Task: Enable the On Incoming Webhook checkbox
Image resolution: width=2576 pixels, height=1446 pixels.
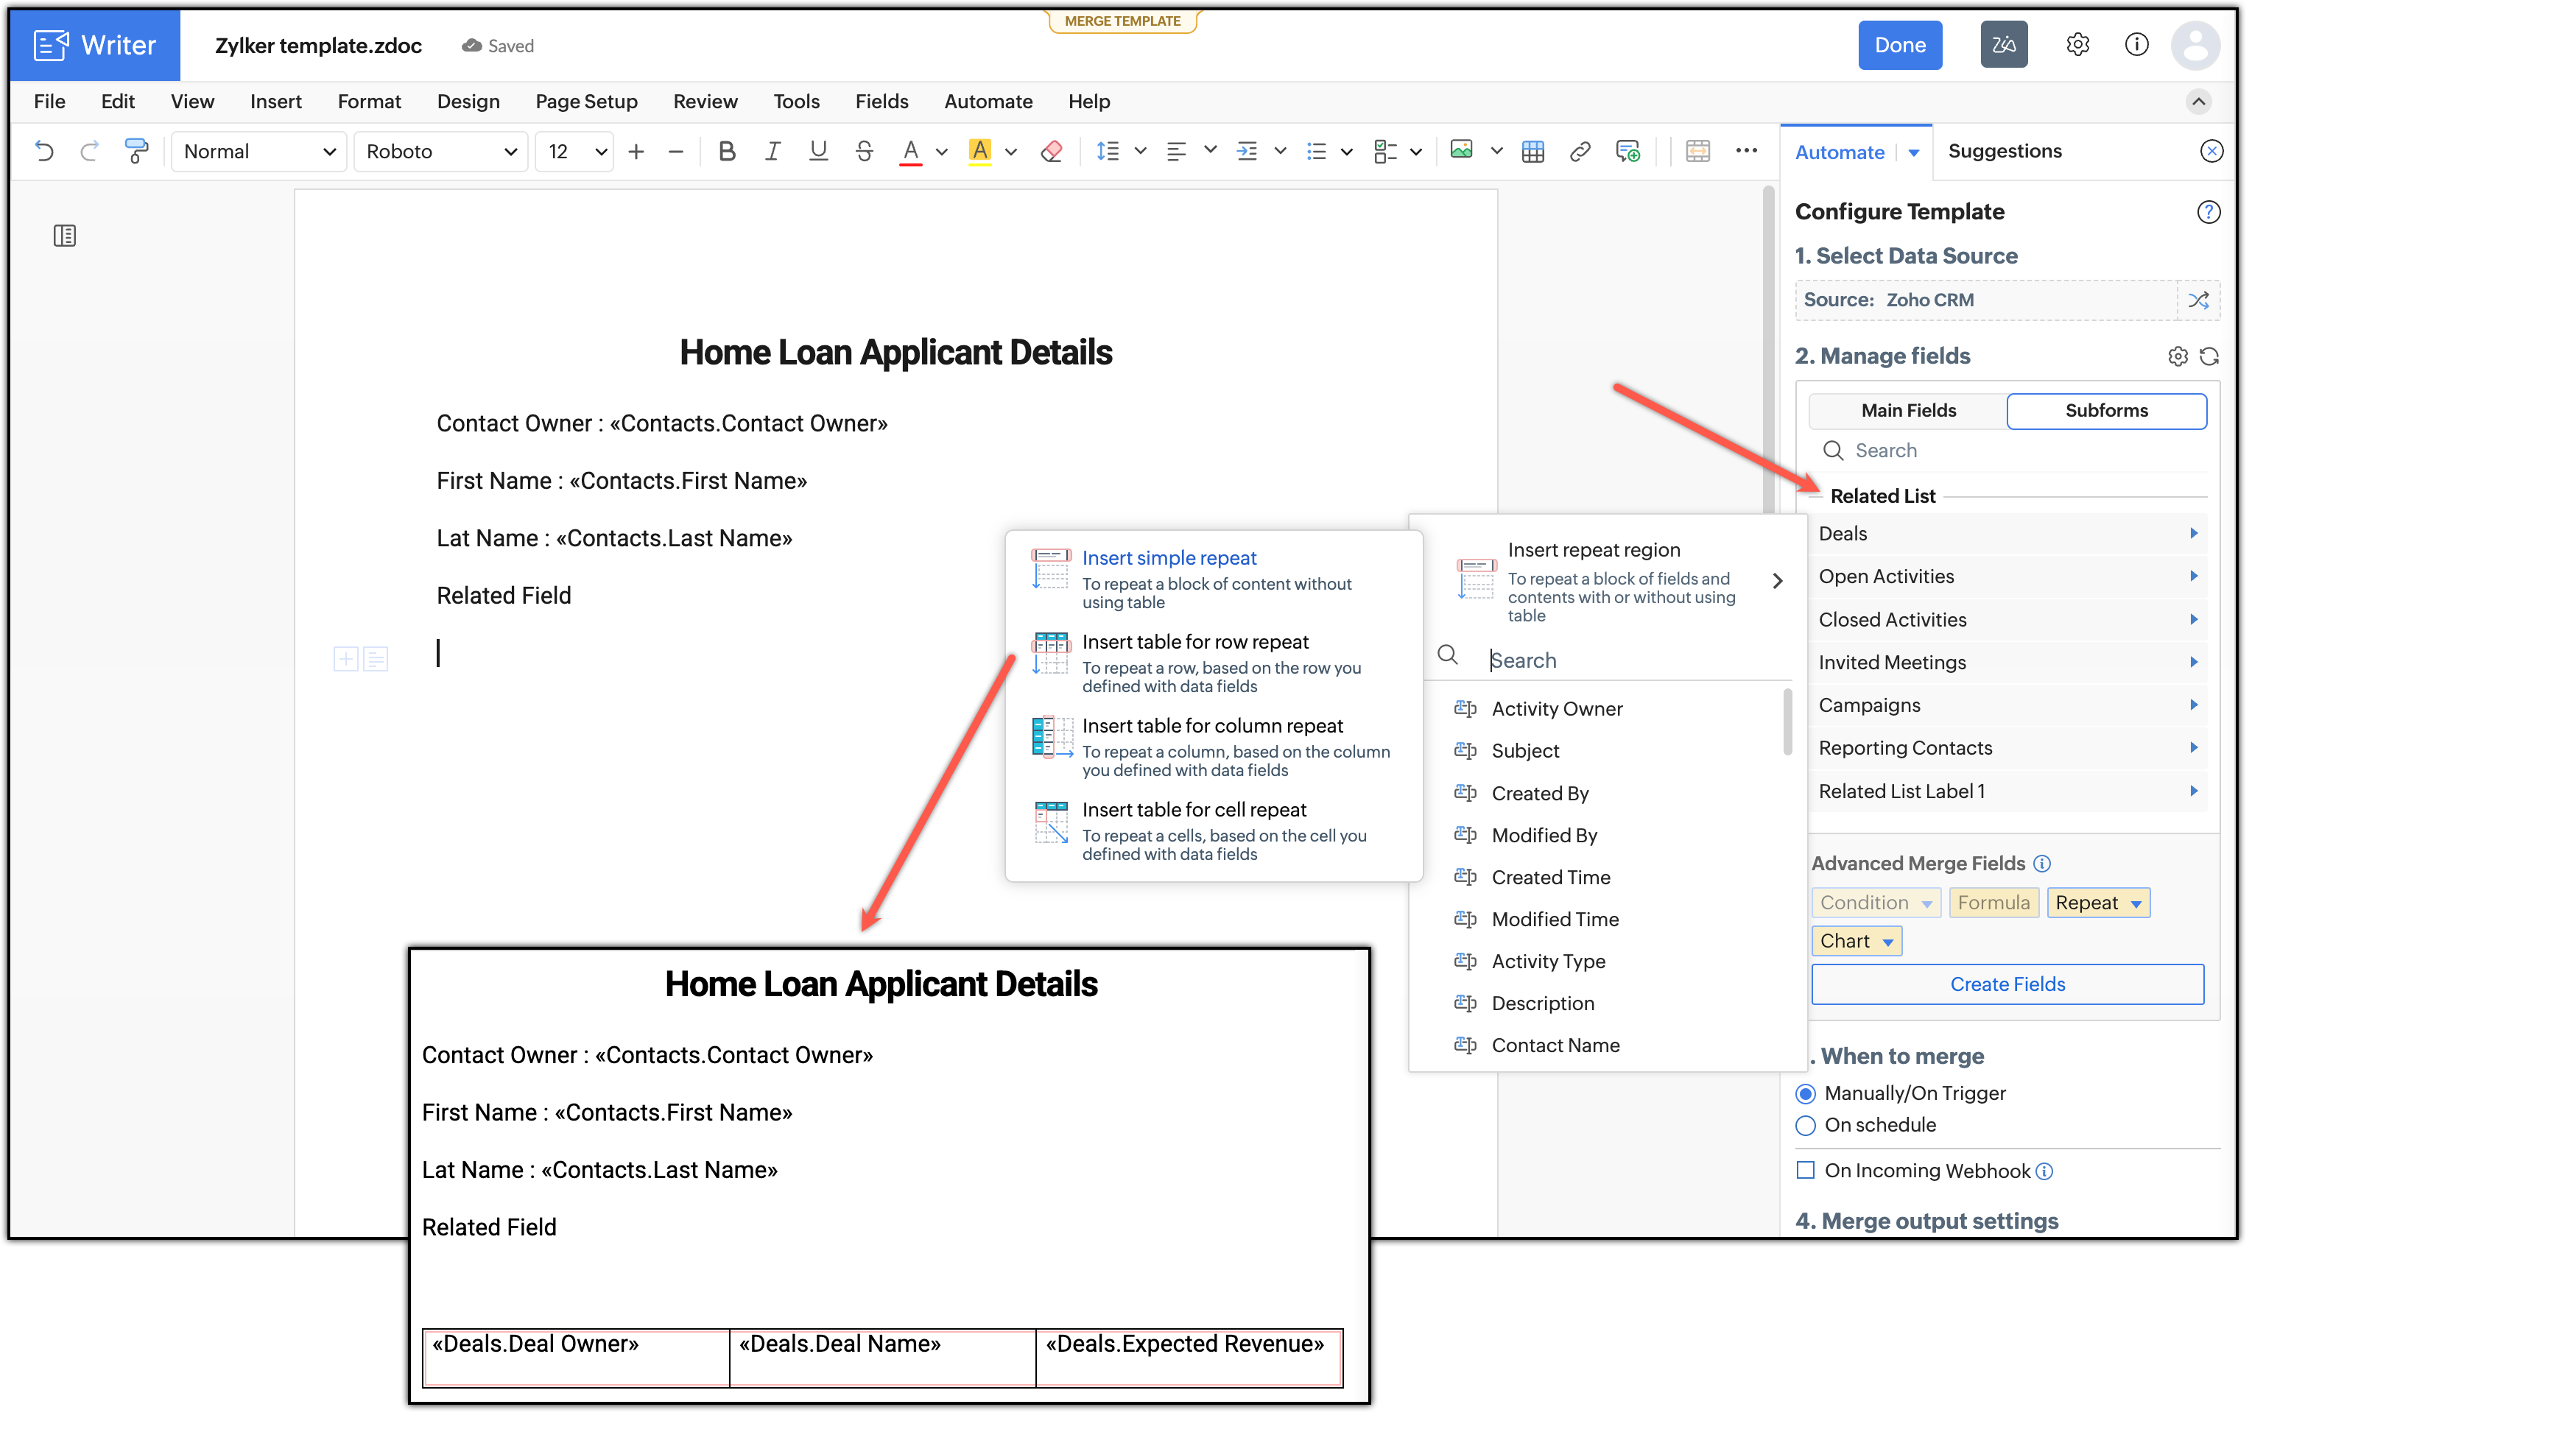Action: click(1805, 1170)
